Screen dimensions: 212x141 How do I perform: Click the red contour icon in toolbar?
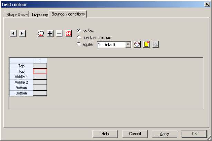(68, 33)
